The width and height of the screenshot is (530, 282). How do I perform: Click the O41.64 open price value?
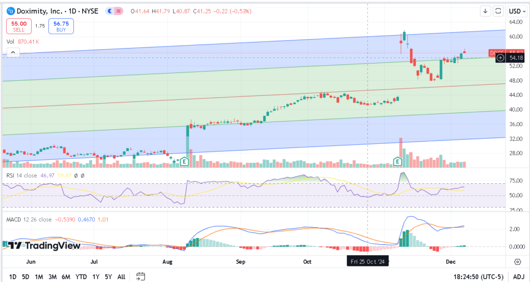pos(140,11)
